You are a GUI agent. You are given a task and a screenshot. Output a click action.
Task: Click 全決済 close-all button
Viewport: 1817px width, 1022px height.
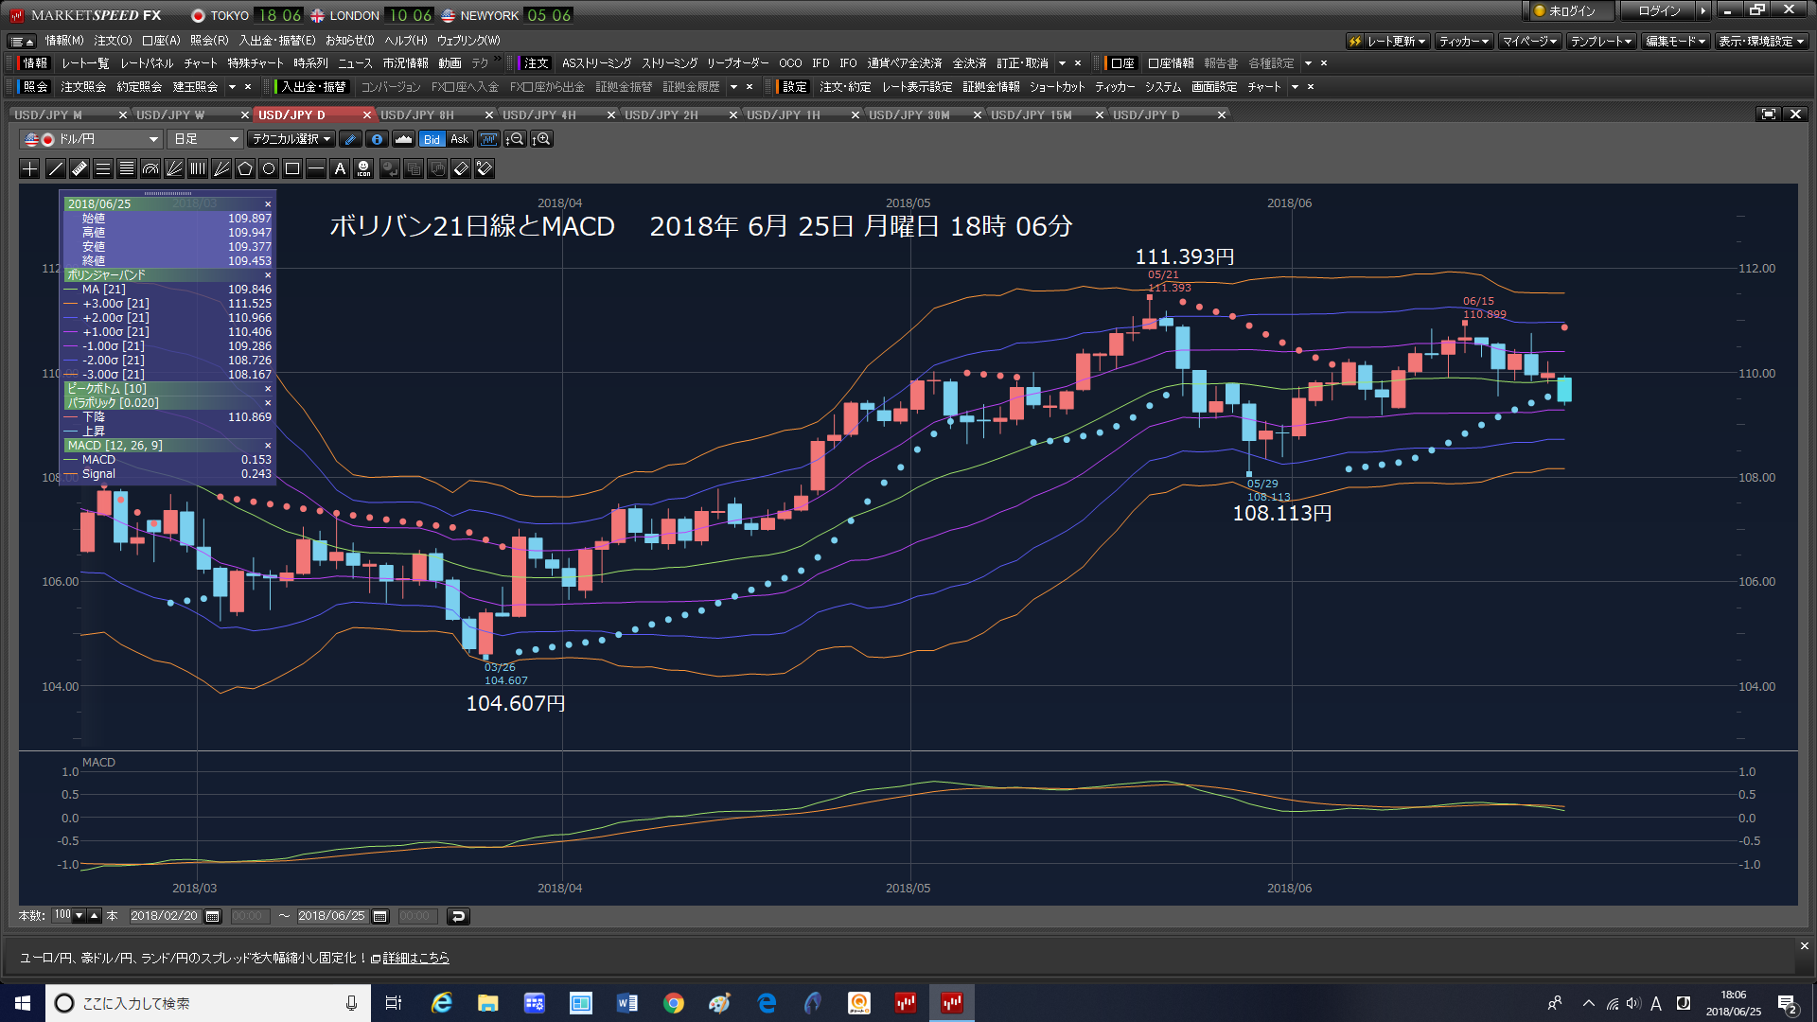[969, 63]
